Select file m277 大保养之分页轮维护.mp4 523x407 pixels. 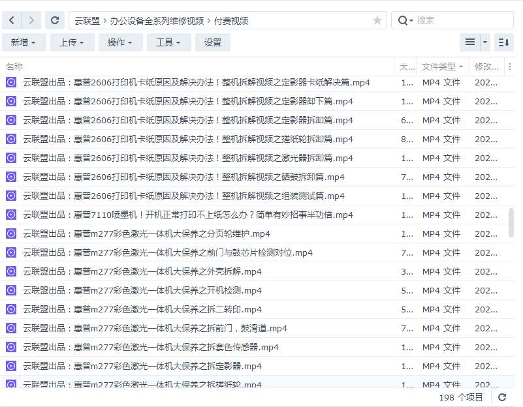coord(146,234)
